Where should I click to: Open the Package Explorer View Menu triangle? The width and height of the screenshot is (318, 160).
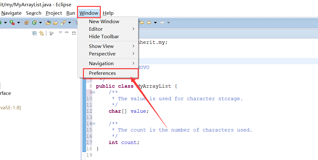tap(60, 33)
